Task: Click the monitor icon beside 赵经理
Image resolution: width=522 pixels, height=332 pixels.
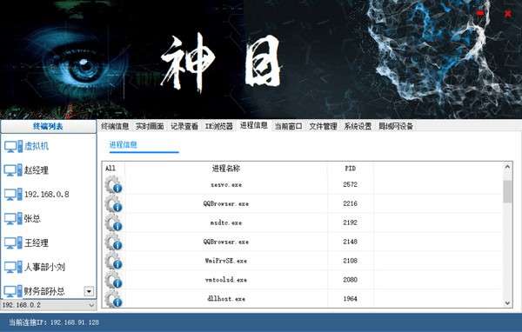Action: (x=13, y=170)
